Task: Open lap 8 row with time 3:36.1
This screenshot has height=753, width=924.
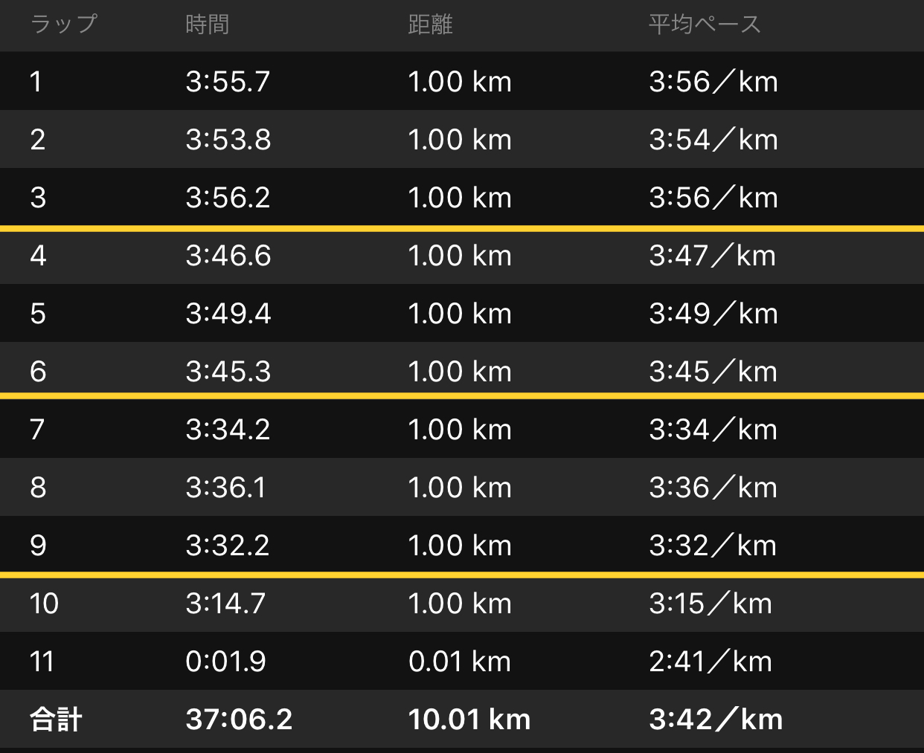Action: coord(462,487)
